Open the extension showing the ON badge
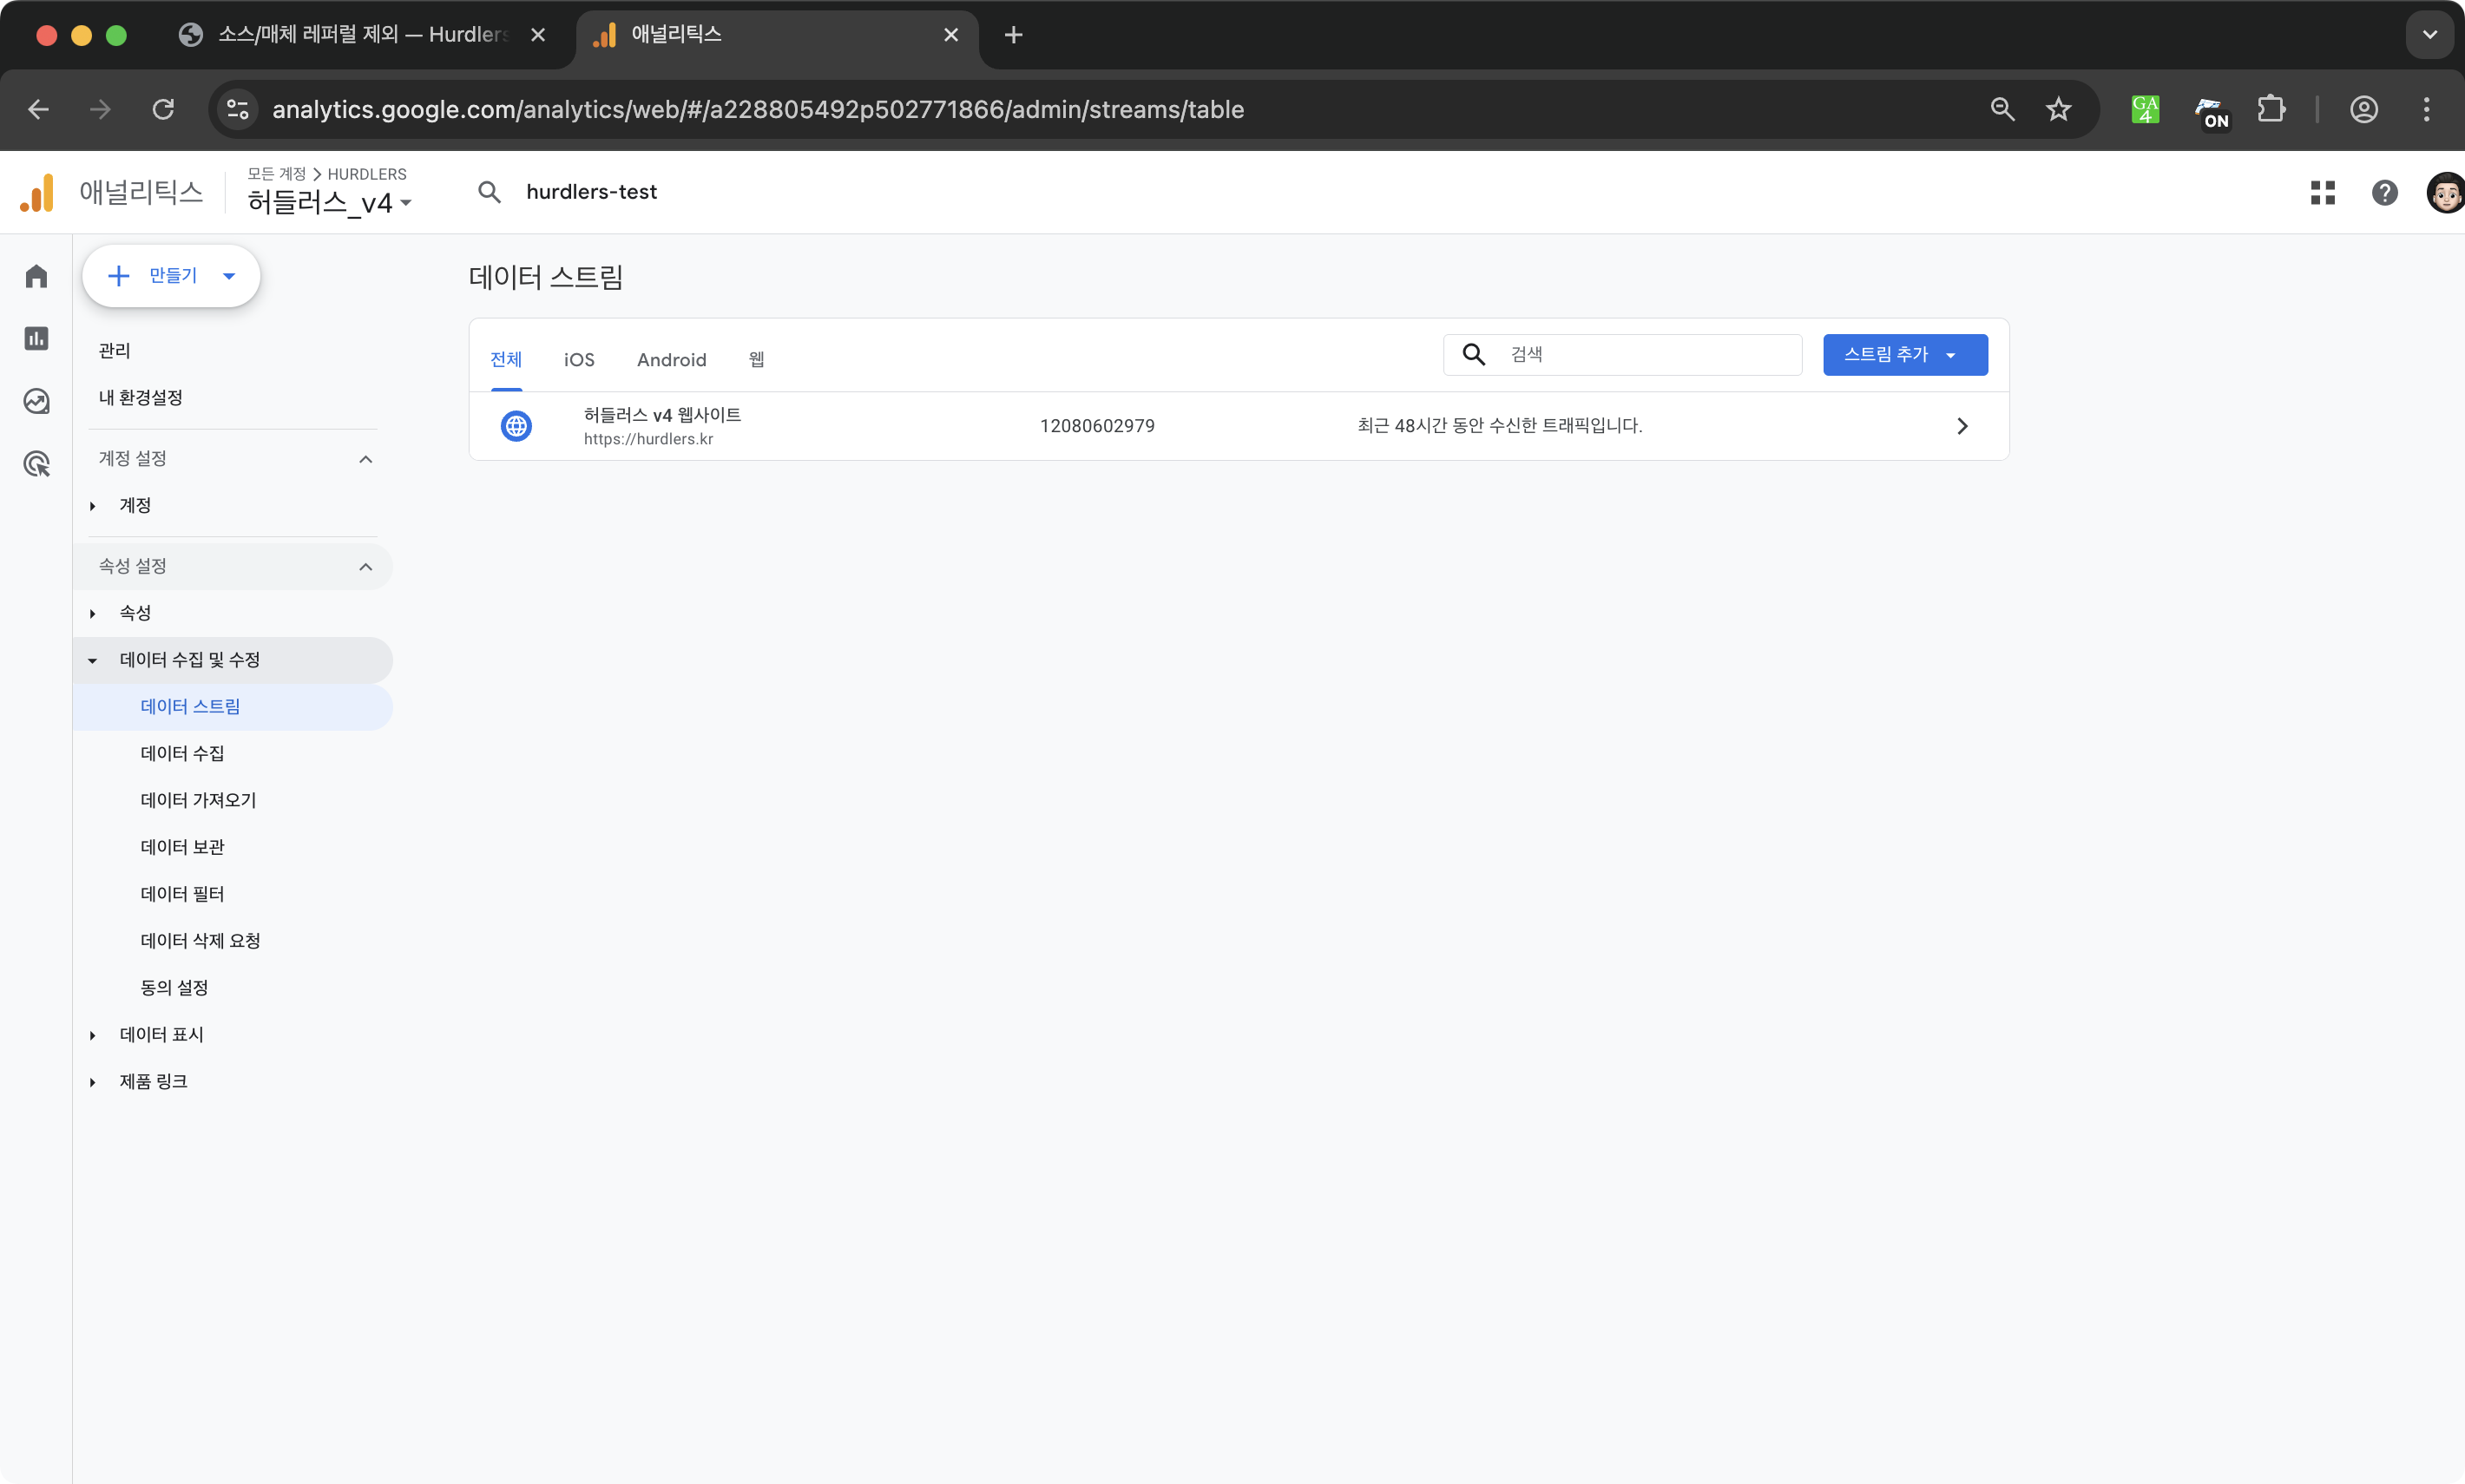The width and height of the screenshot is (2465, 1484). pos(2211,111)
